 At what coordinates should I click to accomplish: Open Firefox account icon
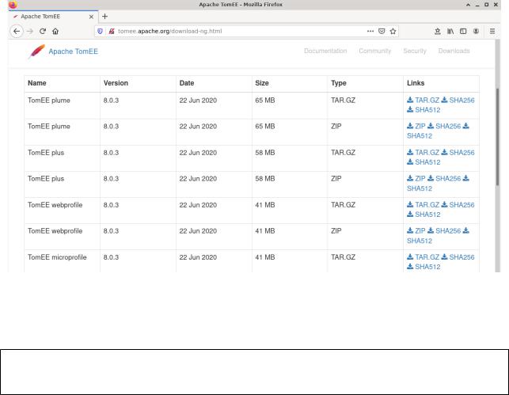coord(476,31)
